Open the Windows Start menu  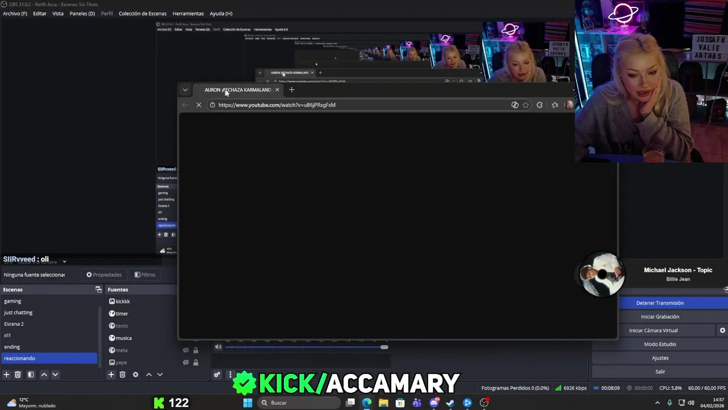[x=247, y=403]
